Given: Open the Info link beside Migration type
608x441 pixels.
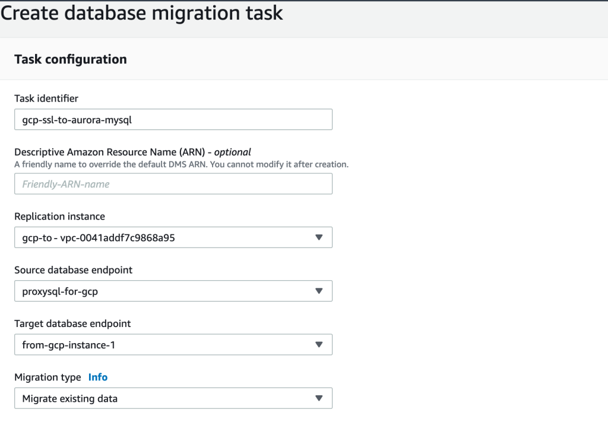Looking at the screenshot, I should pos(98,377).
